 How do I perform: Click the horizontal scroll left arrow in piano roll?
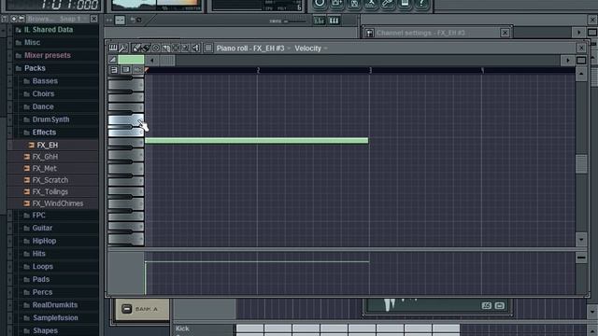pos(151,60)
